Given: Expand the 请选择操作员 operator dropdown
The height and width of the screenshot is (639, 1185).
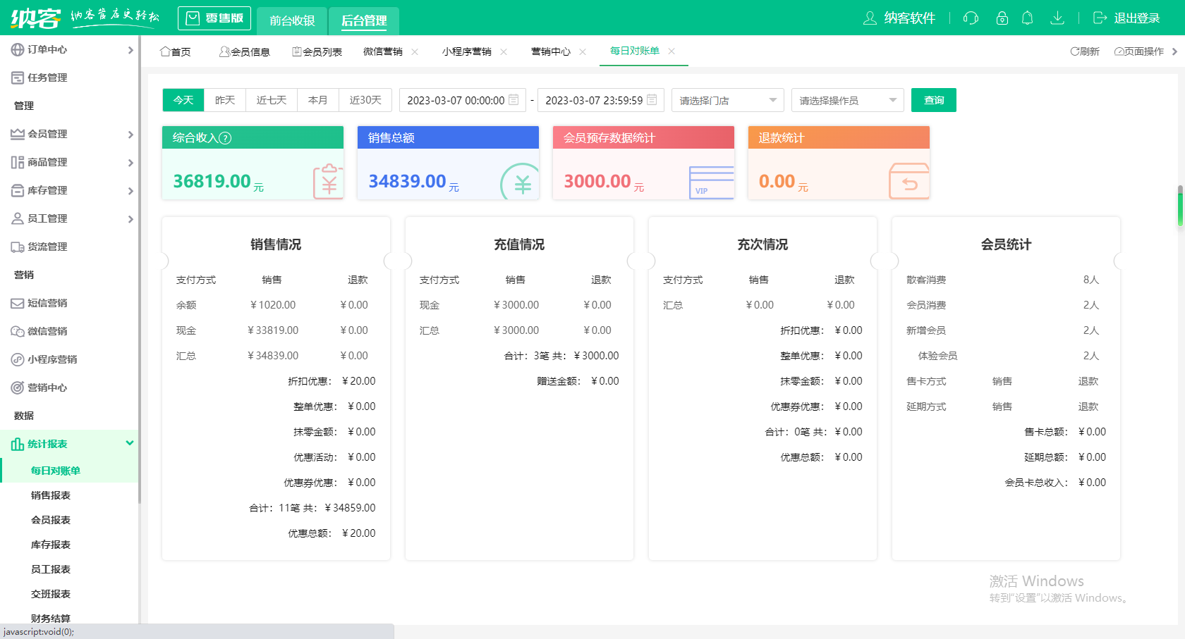Looking at the screenshot, I should pos(847,99).
